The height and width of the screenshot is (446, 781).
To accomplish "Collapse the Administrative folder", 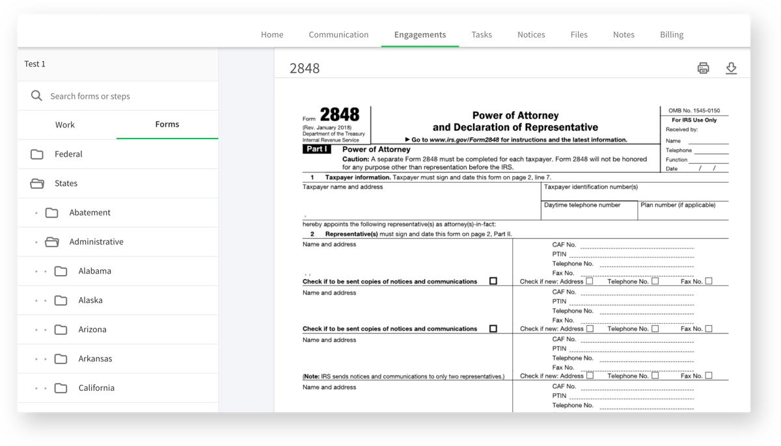I will click(x=51, y=241).
